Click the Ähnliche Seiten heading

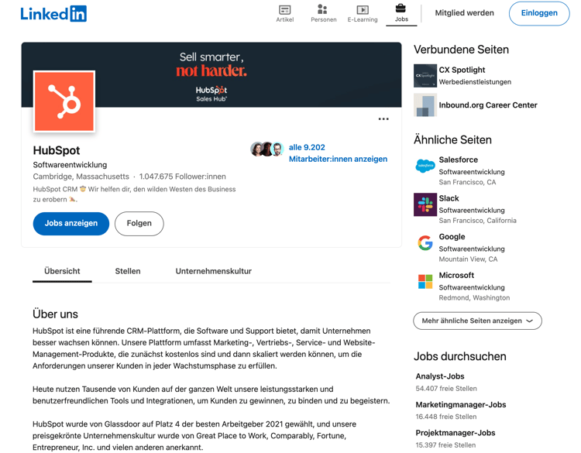point(452,140)
